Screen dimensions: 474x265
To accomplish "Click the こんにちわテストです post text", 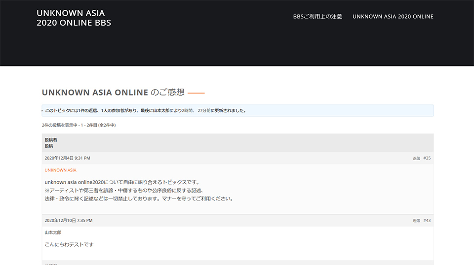I will (69, 244).
